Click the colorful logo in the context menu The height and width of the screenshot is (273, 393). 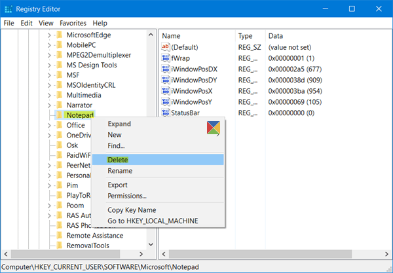pos(214,128)
